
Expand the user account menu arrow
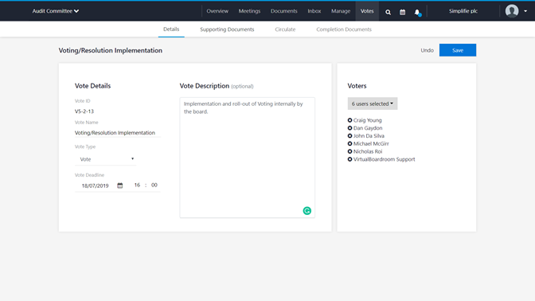tap(525, 11)
